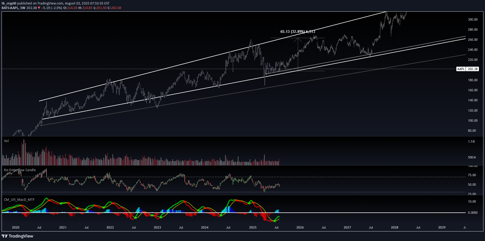Click the 280.00 price axis label
Viewport: 485px width, 241px height.
coord(473,30)
